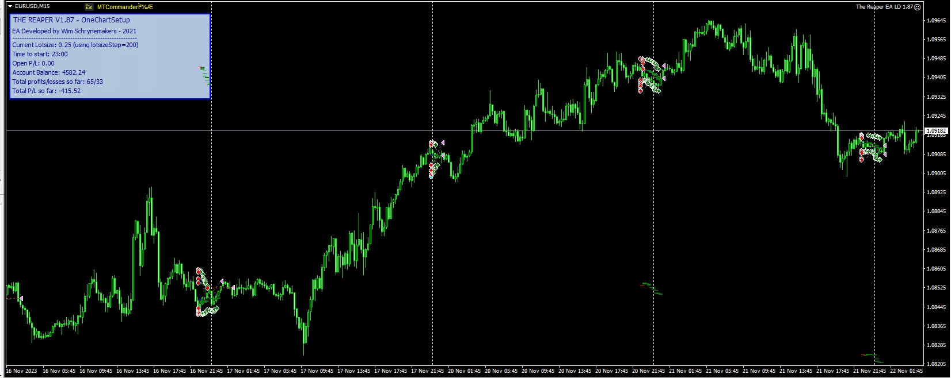The width and height of the screenshot is (951, 378).
Task: Click the '16 Nov 17:45' time axis label
Action: click(x=169, y=371)
